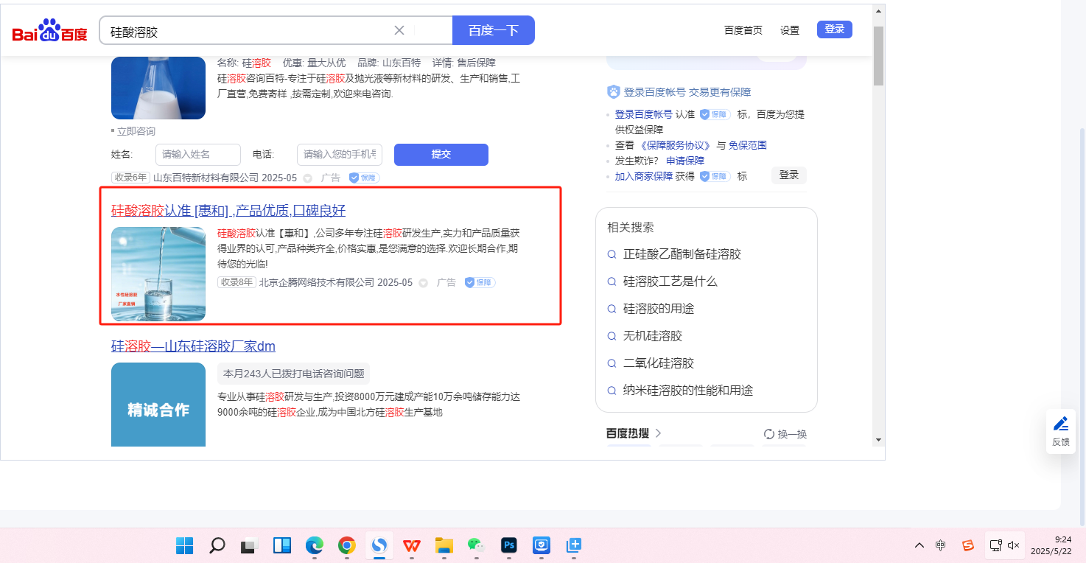The height and width of the screenshot is (563, 1086).
Task: Click the Baidu logo
Action: (49, 32)
